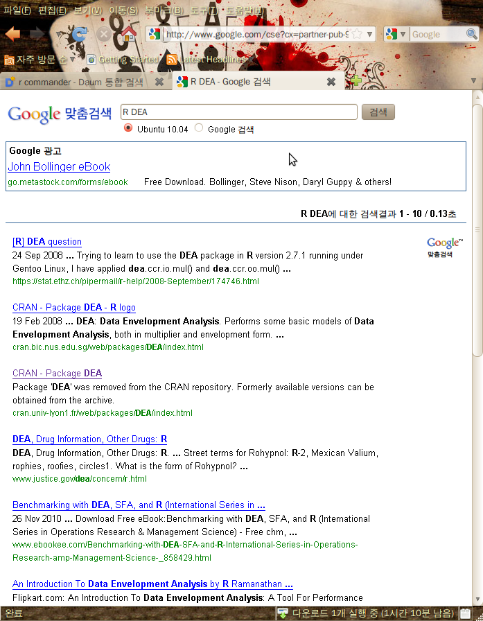Open Benchmarking with DEA, SFA, and R link
Screen dimensions: 483x621
[139, 505]
